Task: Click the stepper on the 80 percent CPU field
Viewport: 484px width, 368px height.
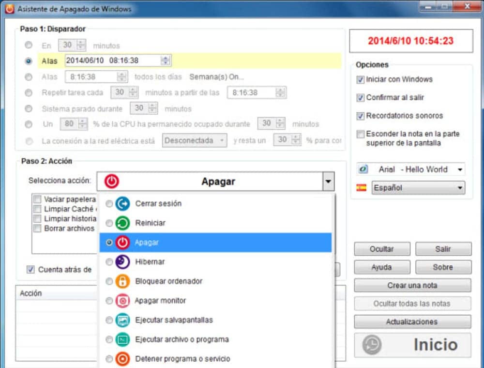Action: point(83,124)
